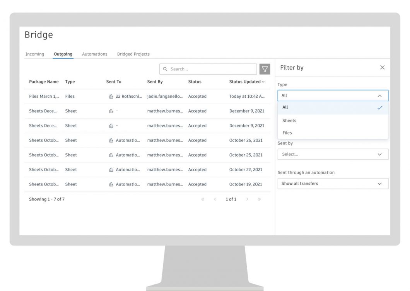Screen dimensions: 410x291
Task: Click the search magnifier icon
Action: pos(165,69)
